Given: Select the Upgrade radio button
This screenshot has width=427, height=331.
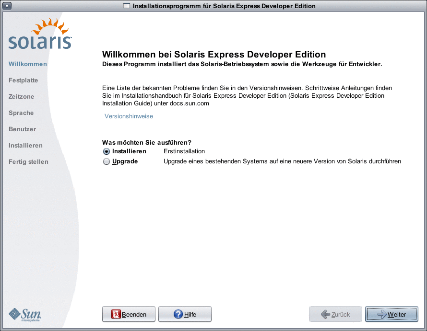Looking at the screenshot, I should click(x=107, y=161).
